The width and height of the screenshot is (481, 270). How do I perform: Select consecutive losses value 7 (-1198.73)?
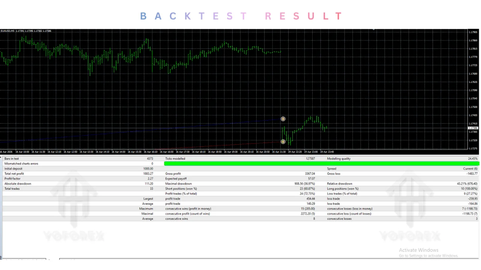point(469,208)
